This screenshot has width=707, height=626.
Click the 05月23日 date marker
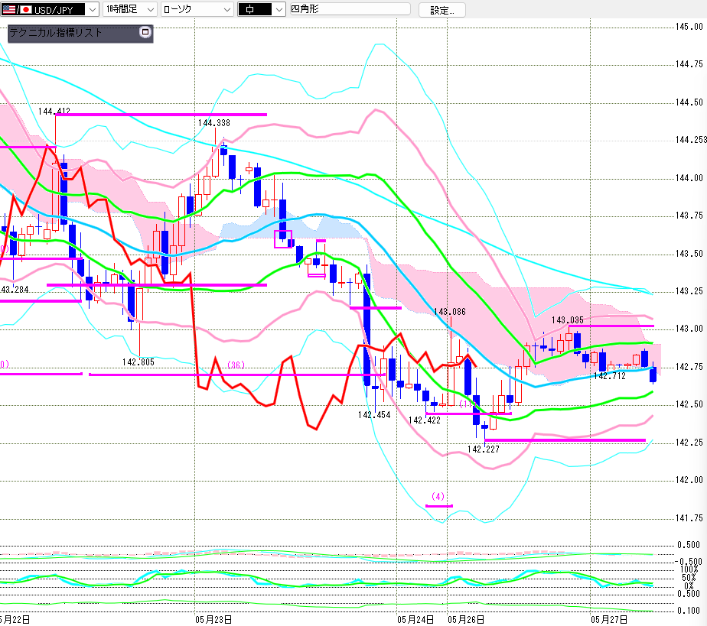coord(213,618)
